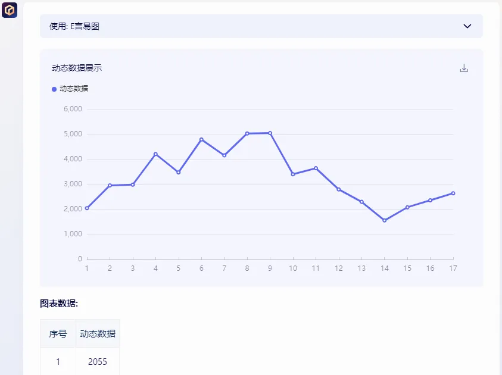
Task: Click the data point above x-axis label 6
Action: point(201,139)
